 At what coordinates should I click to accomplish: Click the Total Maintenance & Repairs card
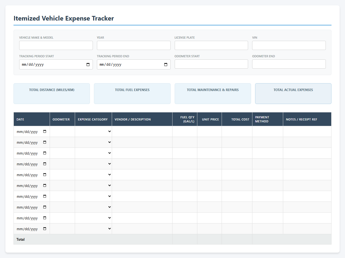point(213,93)
